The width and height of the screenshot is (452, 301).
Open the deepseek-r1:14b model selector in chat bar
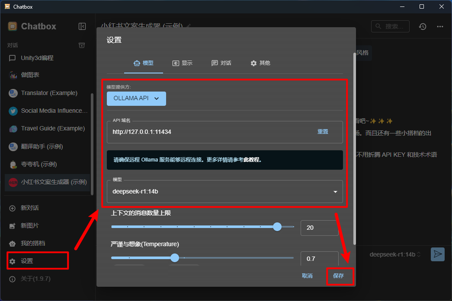point(395,254)
